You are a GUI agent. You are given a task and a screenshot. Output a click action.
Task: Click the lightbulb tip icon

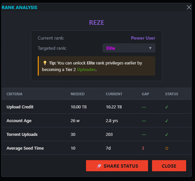coord(45,63)
